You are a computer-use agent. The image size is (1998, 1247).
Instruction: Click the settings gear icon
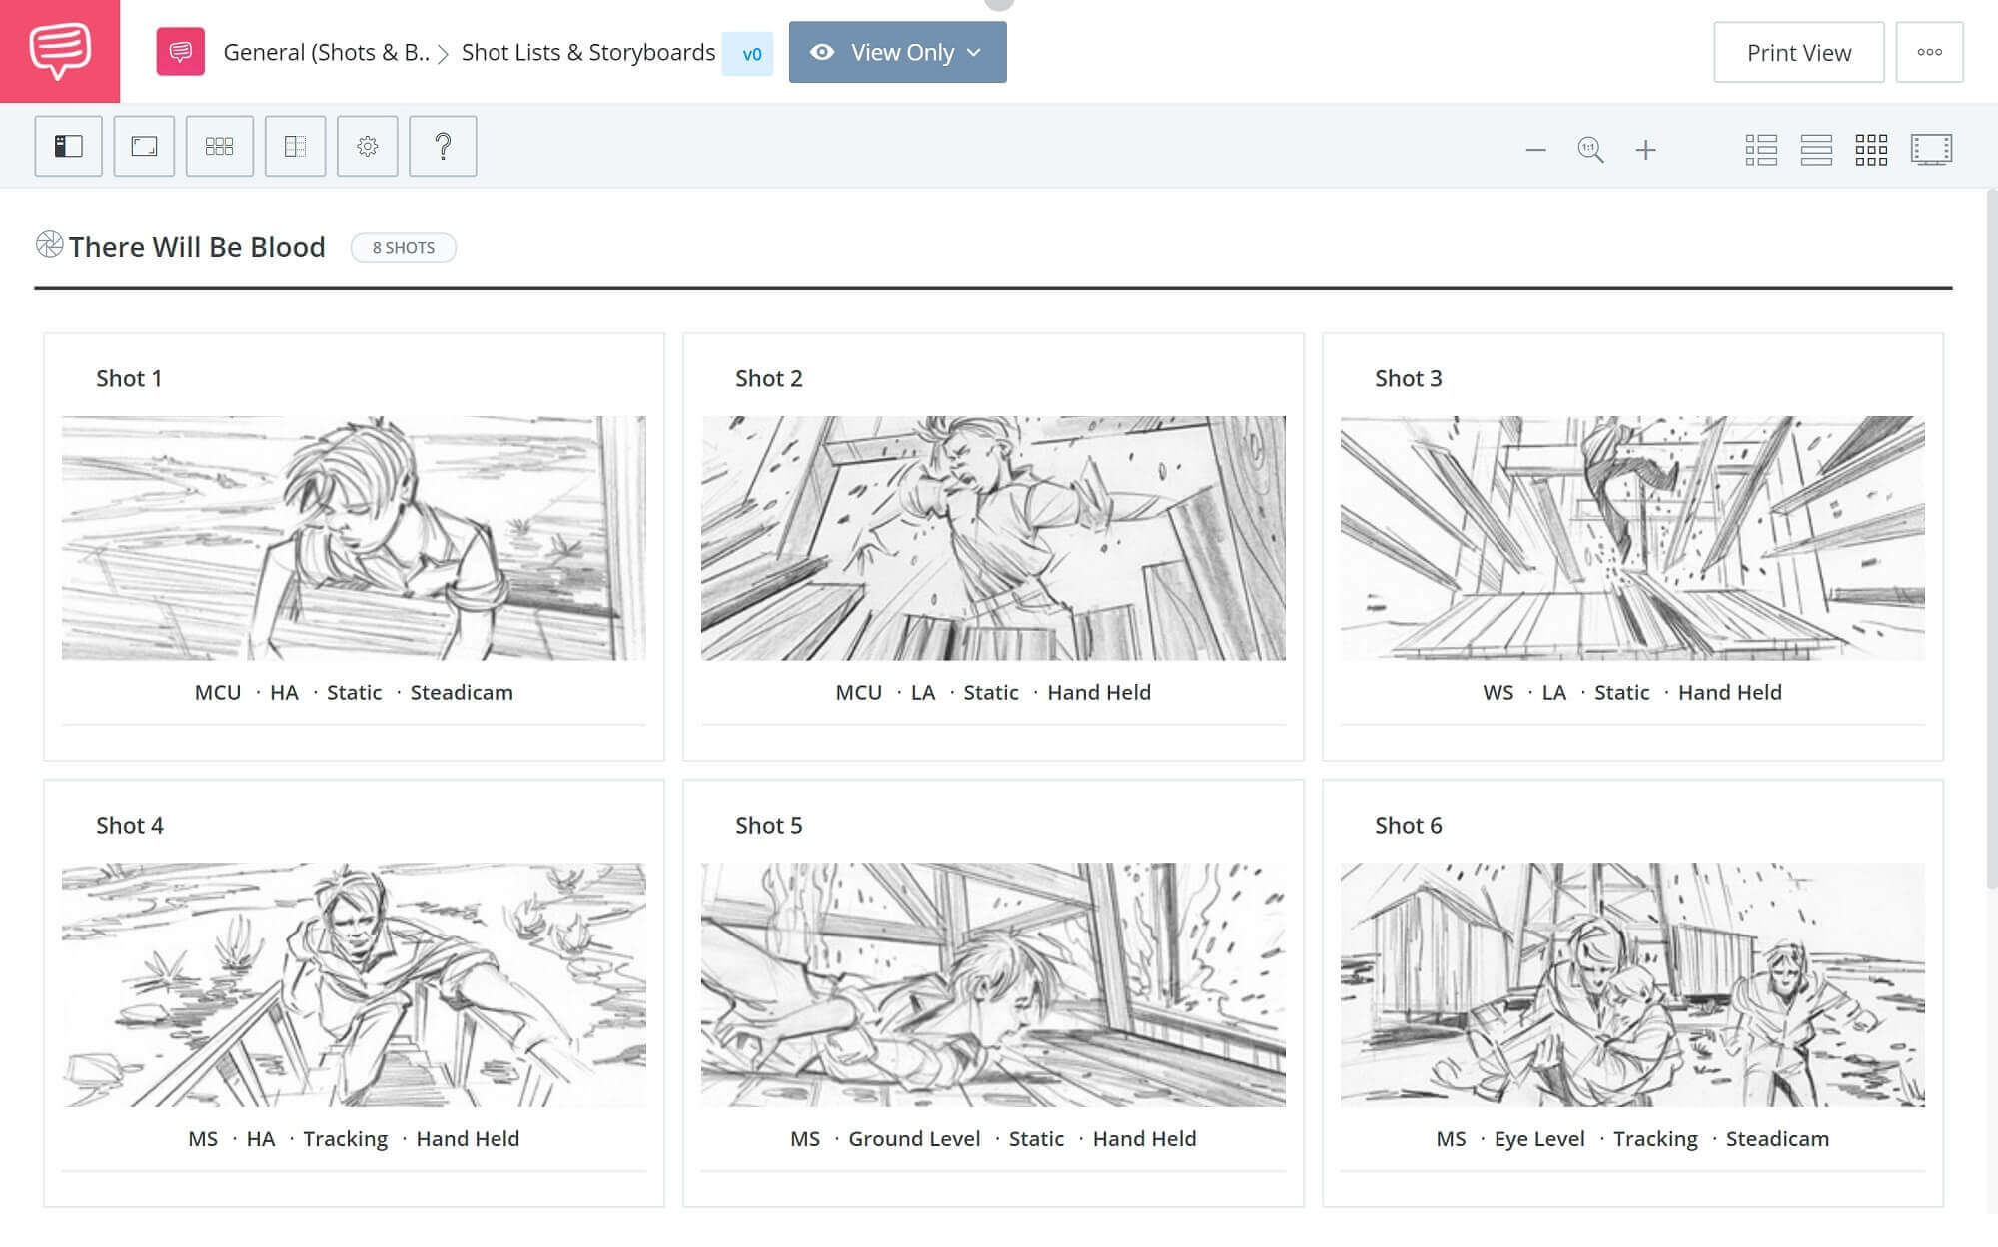pyautogui.click(x=367, y=145)
